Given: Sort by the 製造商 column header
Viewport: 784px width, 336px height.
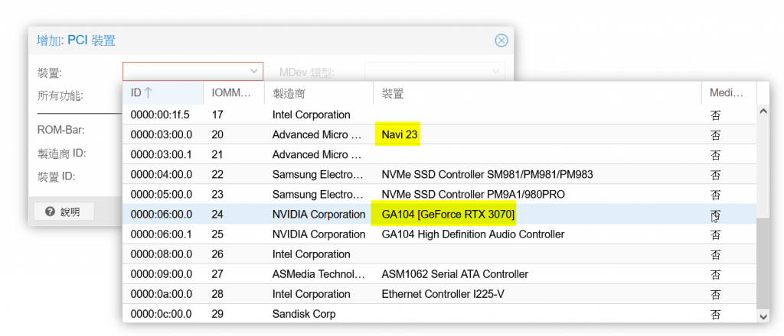Looking at the screenshot, I should (318, 92).
